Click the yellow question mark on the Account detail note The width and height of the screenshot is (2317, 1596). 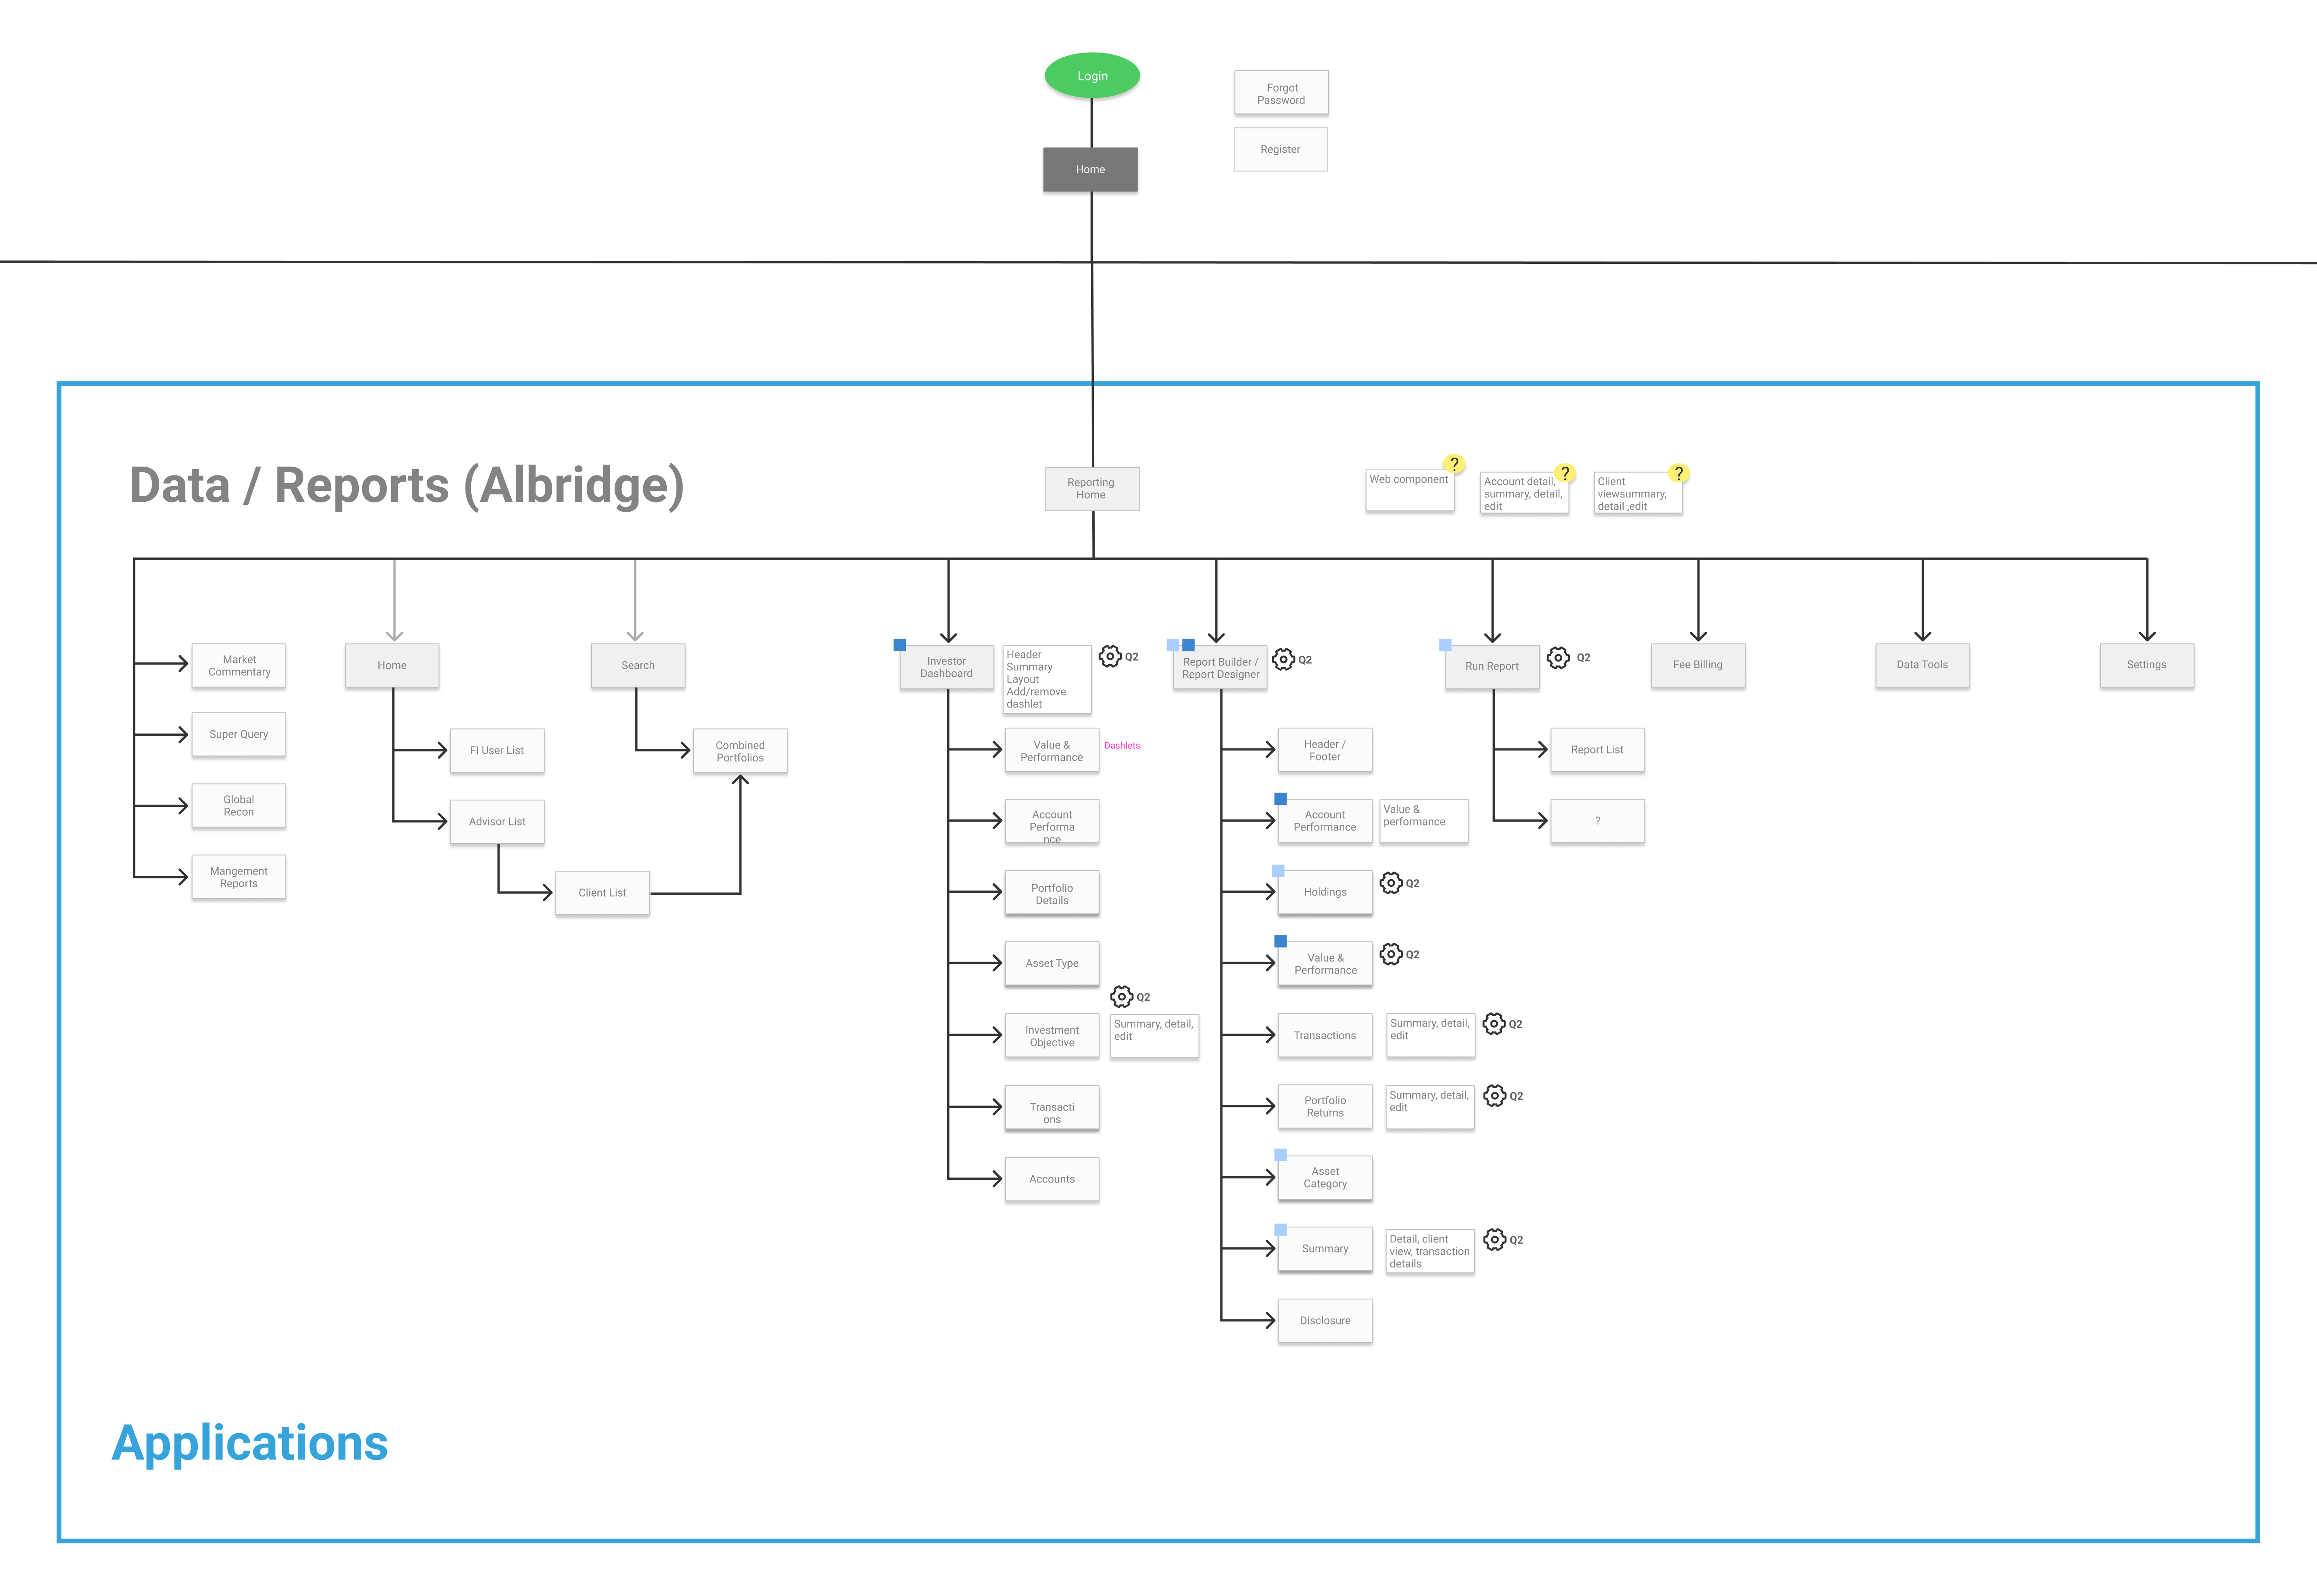pyautogui.click(x=1565, y=473)
